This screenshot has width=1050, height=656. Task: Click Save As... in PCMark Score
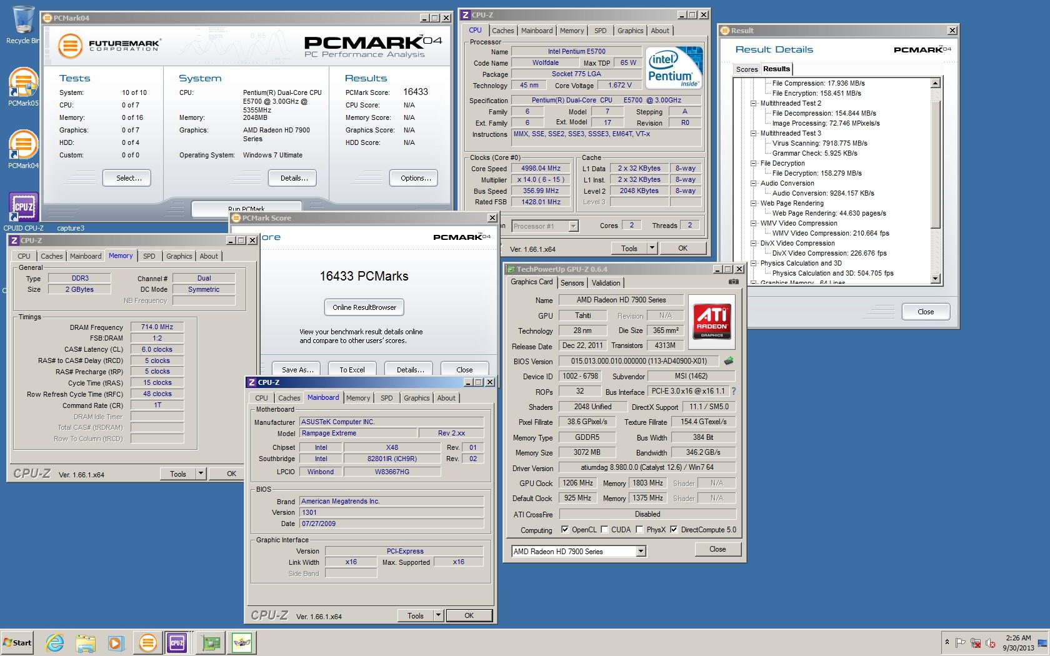pos(297,369)
